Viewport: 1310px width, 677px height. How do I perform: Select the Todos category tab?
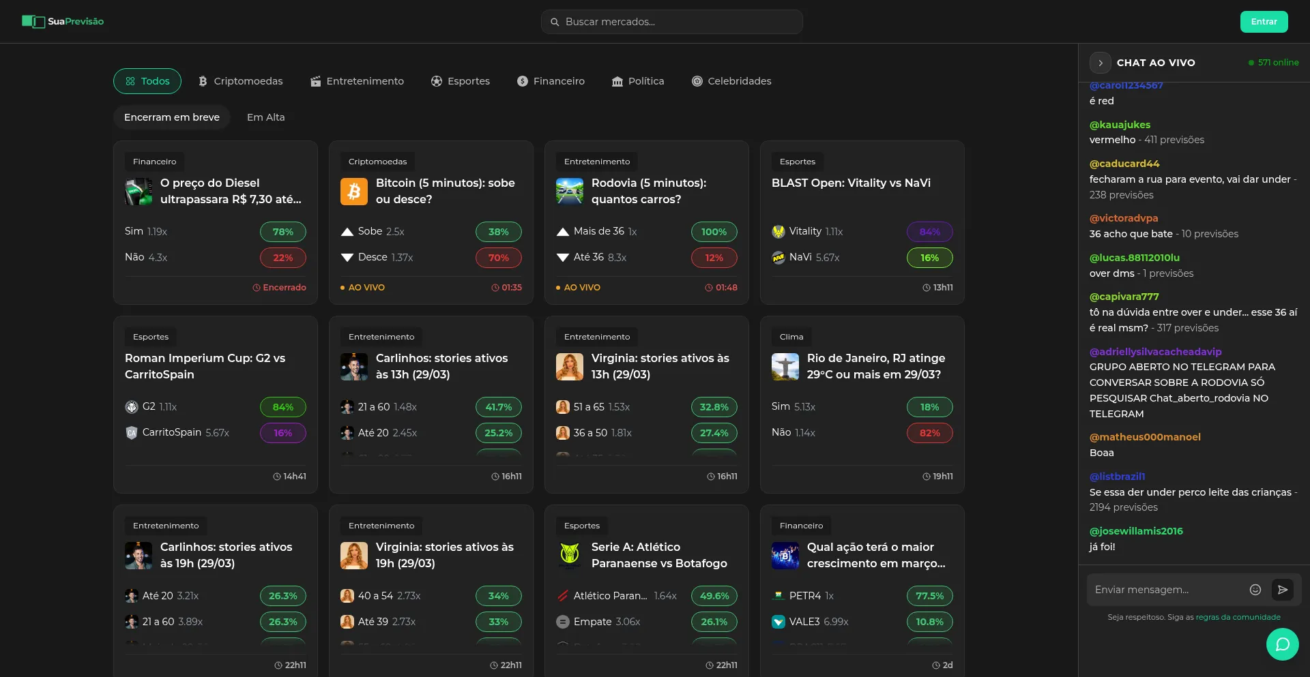(147, 81)
